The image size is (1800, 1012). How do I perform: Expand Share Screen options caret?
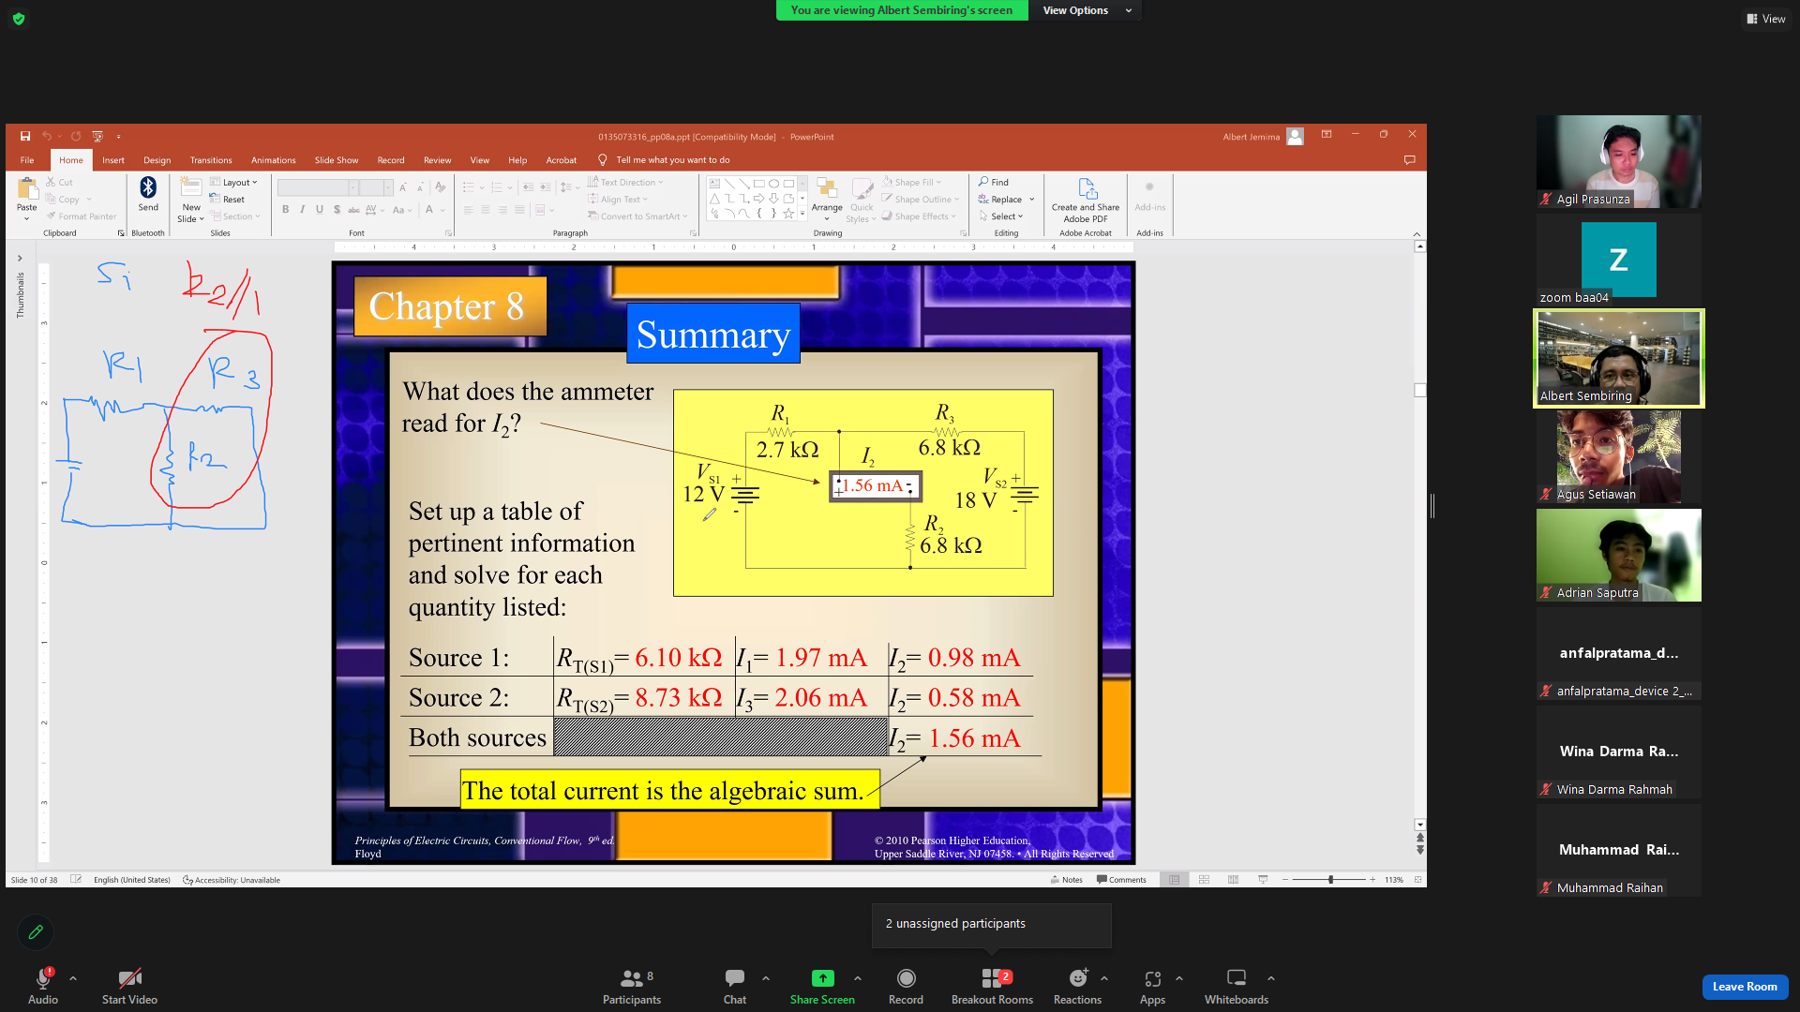(x=857, y=978)
